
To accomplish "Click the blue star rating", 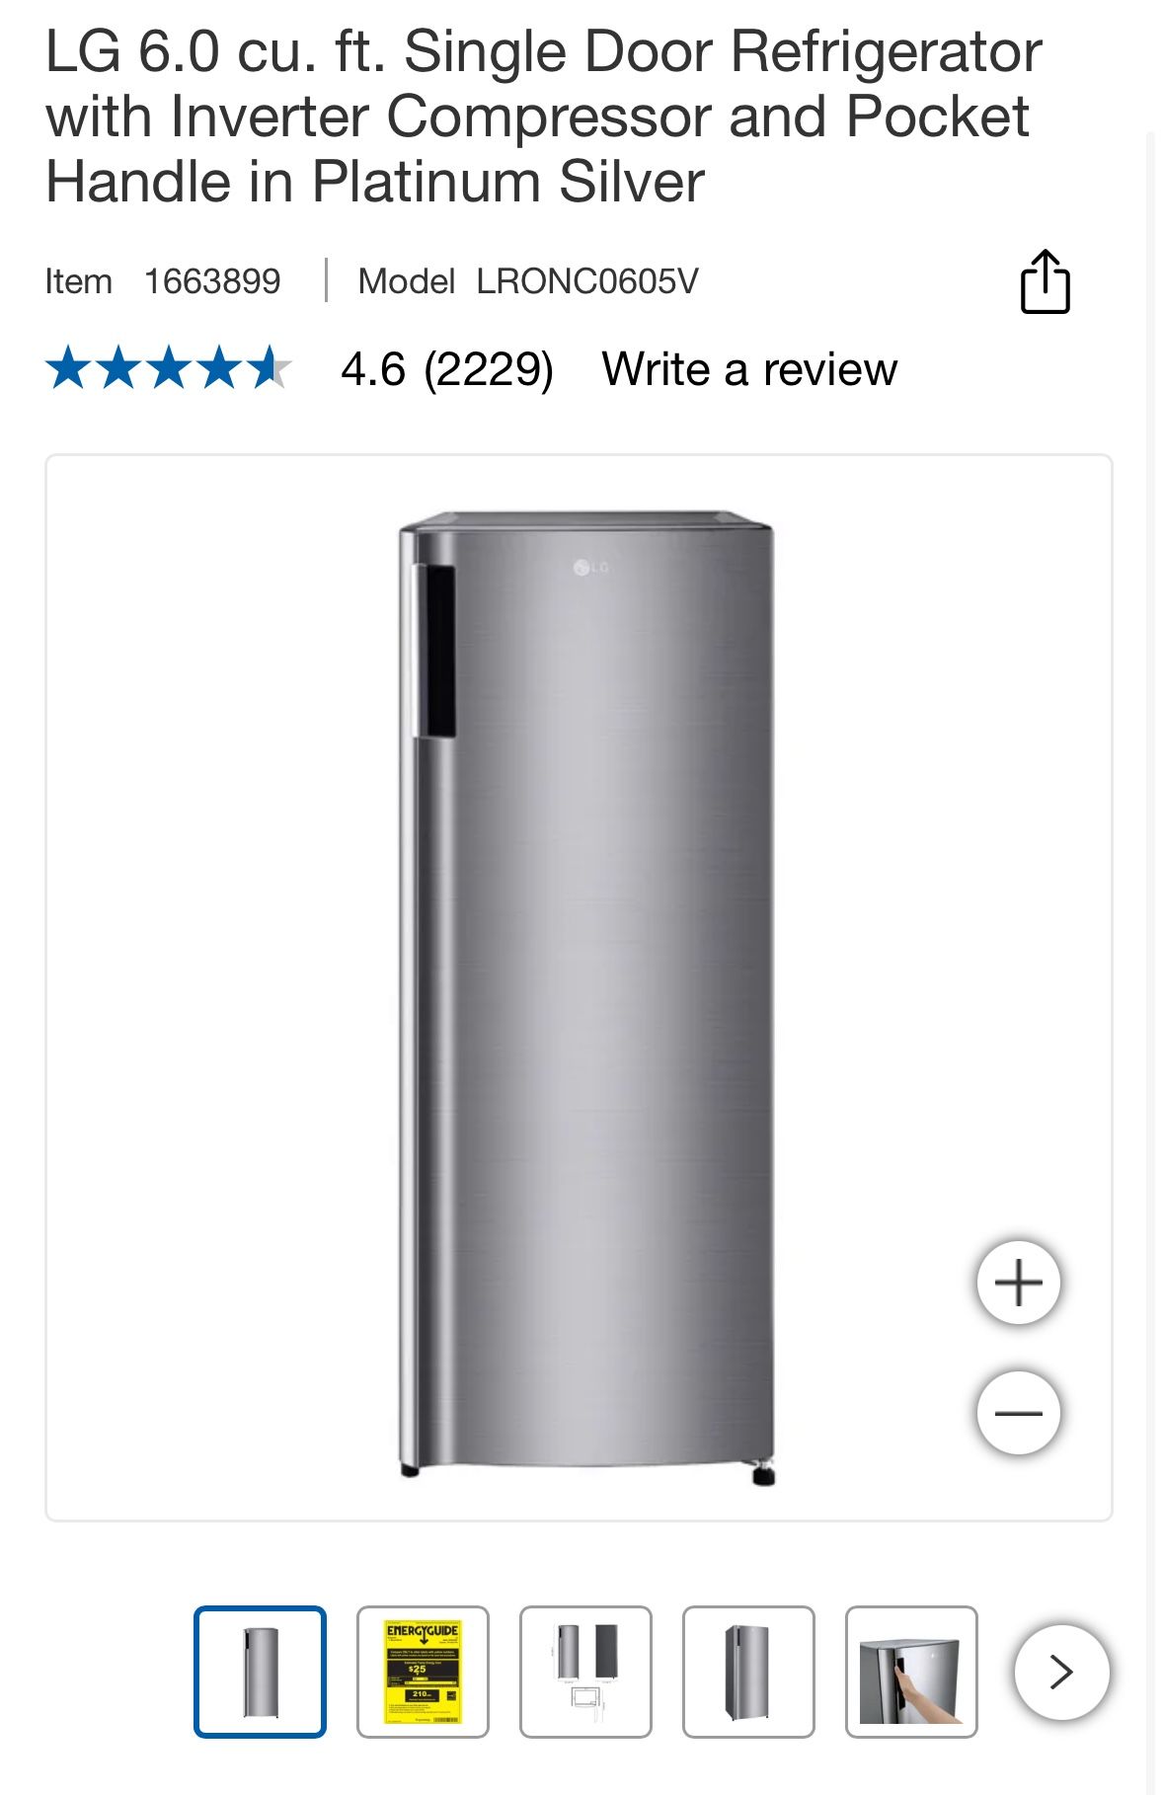I will point(169,368).
